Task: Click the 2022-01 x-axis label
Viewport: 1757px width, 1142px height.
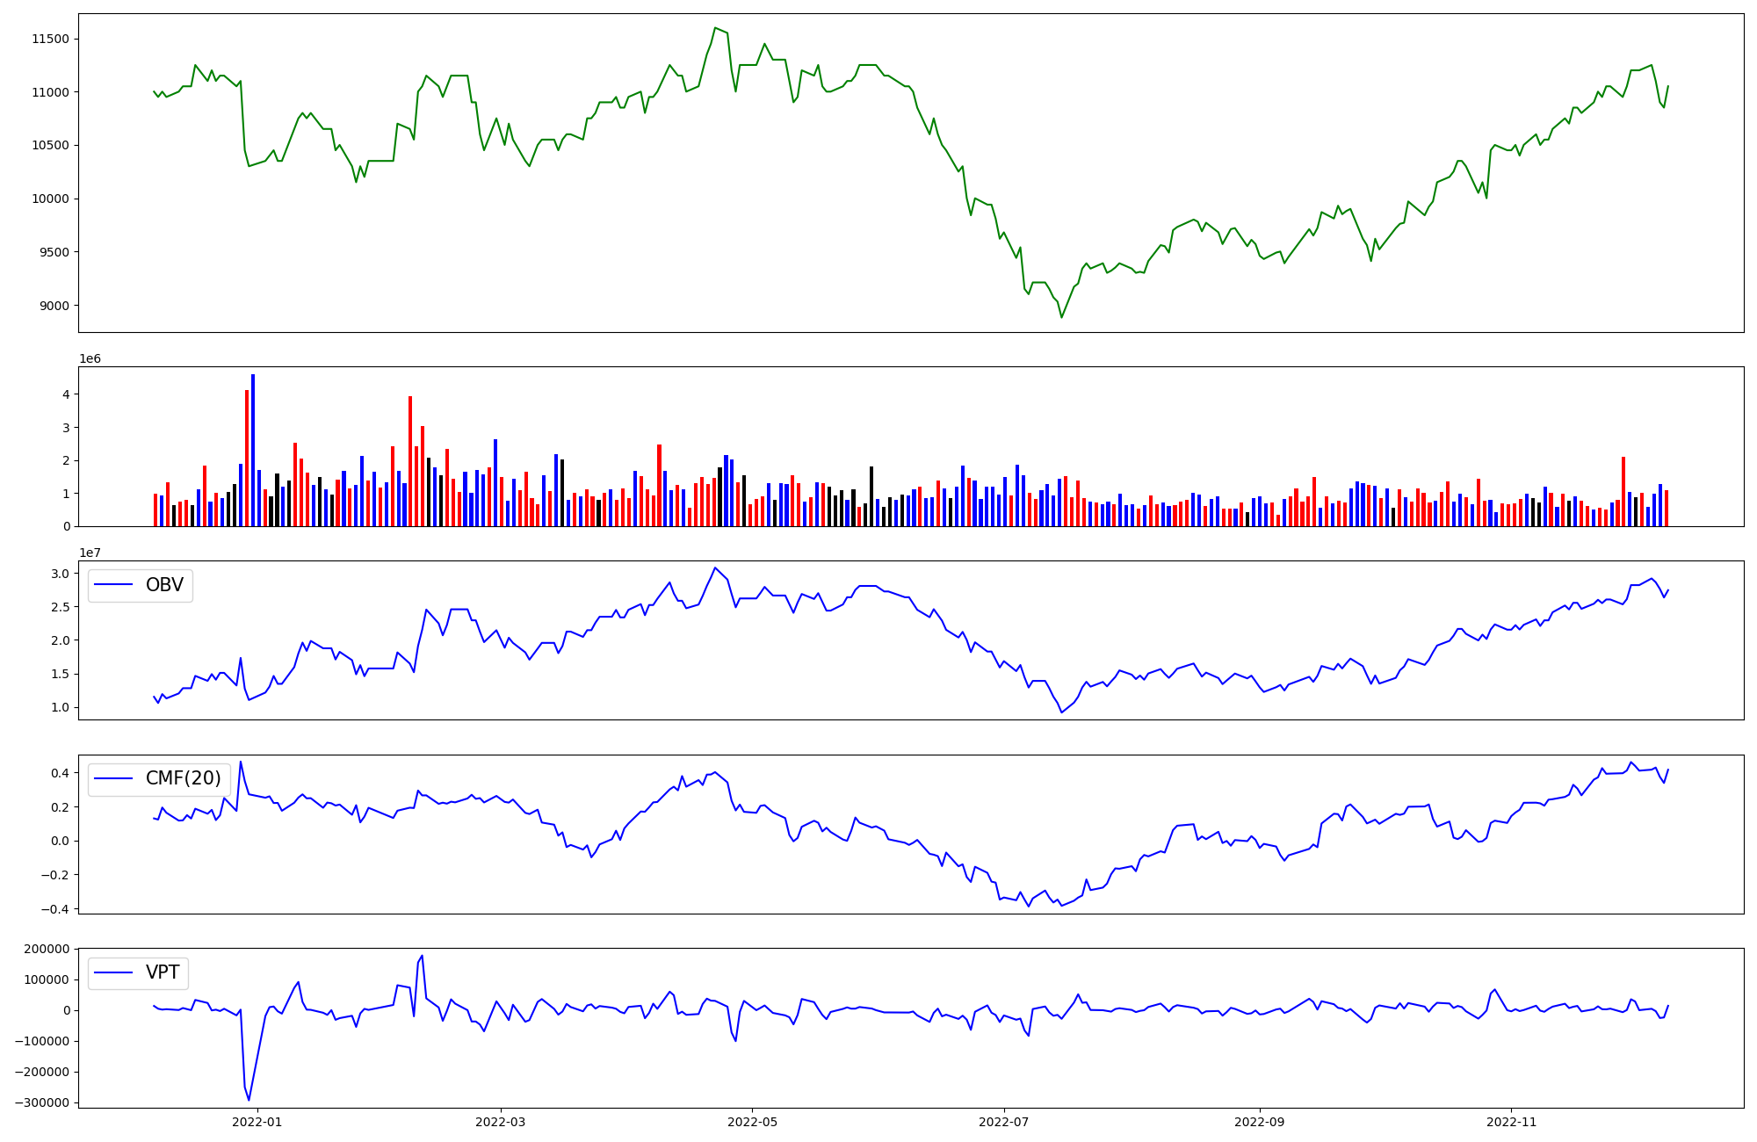Action: pos(257,1122)
